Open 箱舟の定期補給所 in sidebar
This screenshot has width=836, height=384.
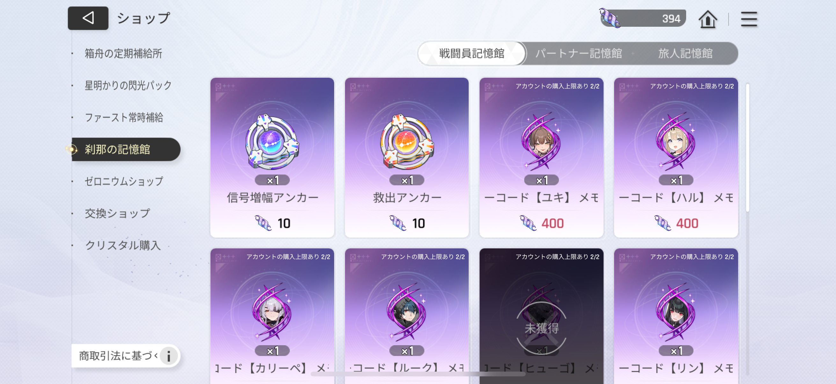click(x=123, y=53)
